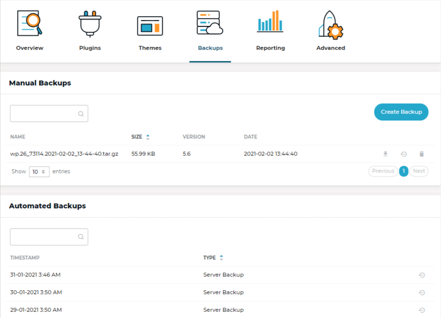Screen dimensions: 441x318
Task: Select the 2021-02-02 13:44:40 date value
Action: 270,154
